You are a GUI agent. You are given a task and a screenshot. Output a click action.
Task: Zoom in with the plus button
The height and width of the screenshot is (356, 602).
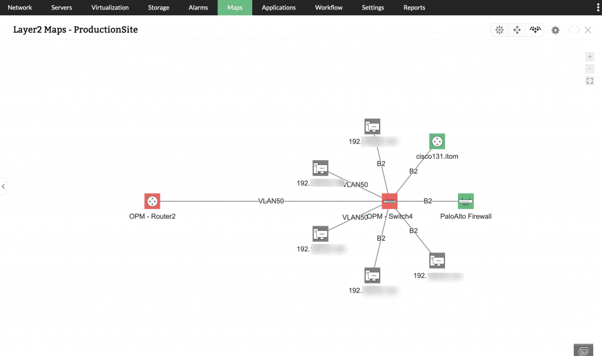590,56
